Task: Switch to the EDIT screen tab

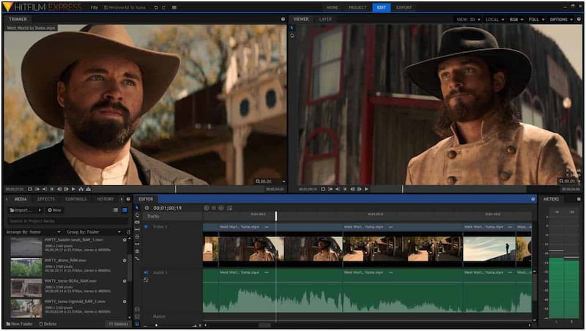Action: pos(381,7)
